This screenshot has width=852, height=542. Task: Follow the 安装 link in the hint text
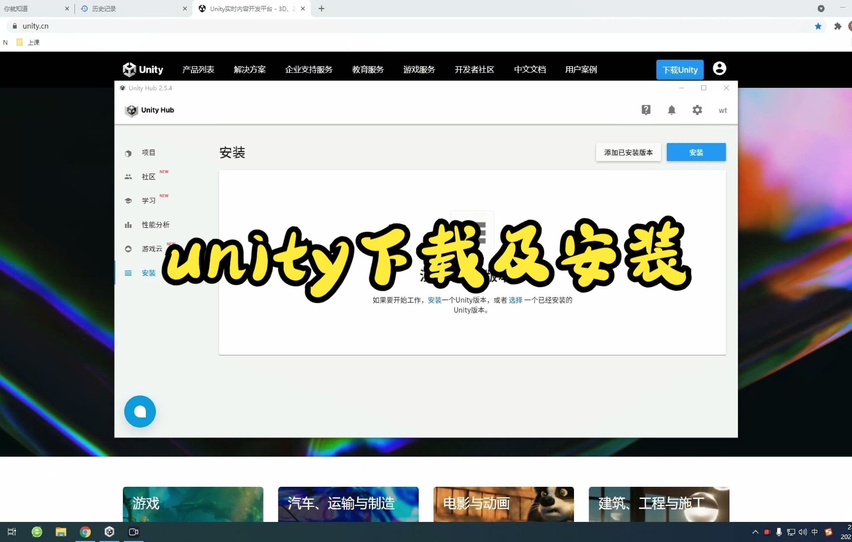pyautogui.click(x=435, y=300)
